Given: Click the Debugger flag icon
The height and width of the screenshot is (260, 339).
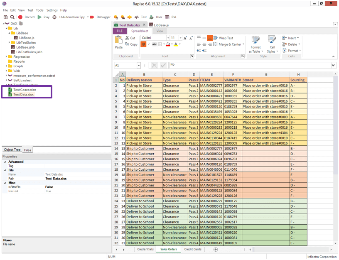Looking at the screenshot, I should coord(92,17).
